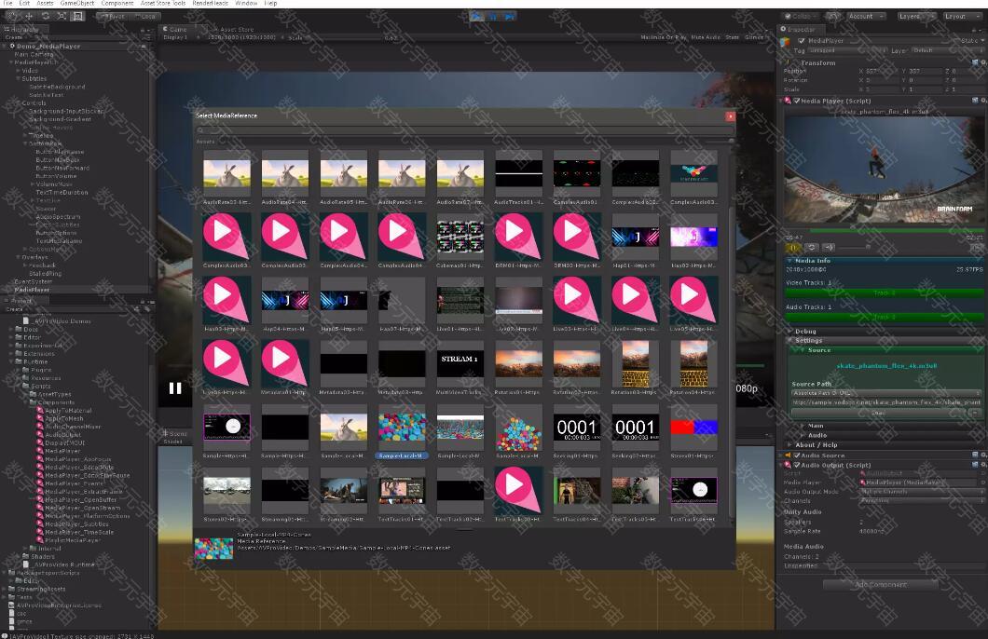988x639 pixels.
Task: Close the Select MediaReference dialog
Action: tap(731, 116)
